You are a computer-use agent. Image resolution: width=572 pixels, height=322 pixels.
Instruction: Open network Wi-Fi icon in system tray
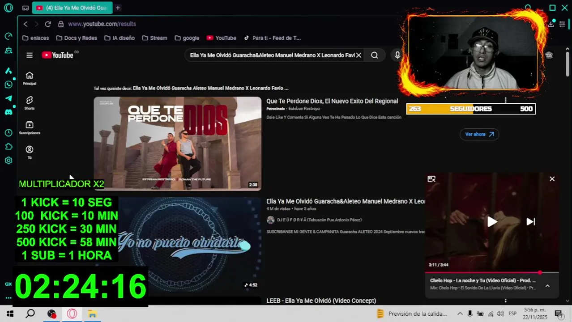pos(491,314)
